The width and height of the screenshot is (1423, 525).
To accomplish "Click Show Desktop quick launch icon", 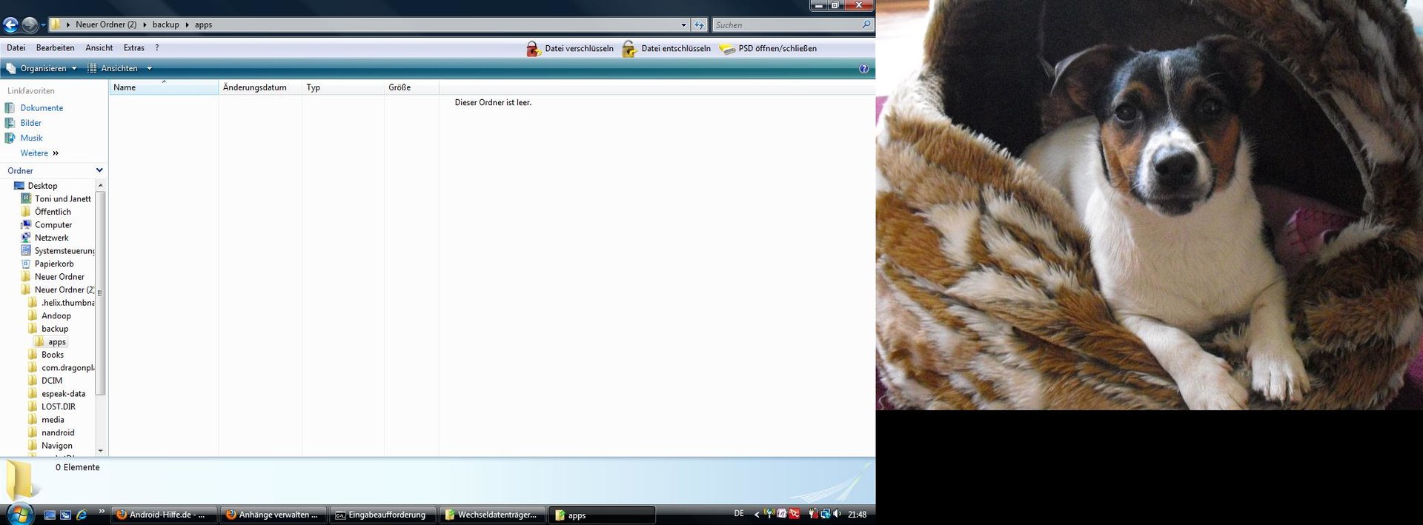I will pyautogui.click(x=50, y=515).
